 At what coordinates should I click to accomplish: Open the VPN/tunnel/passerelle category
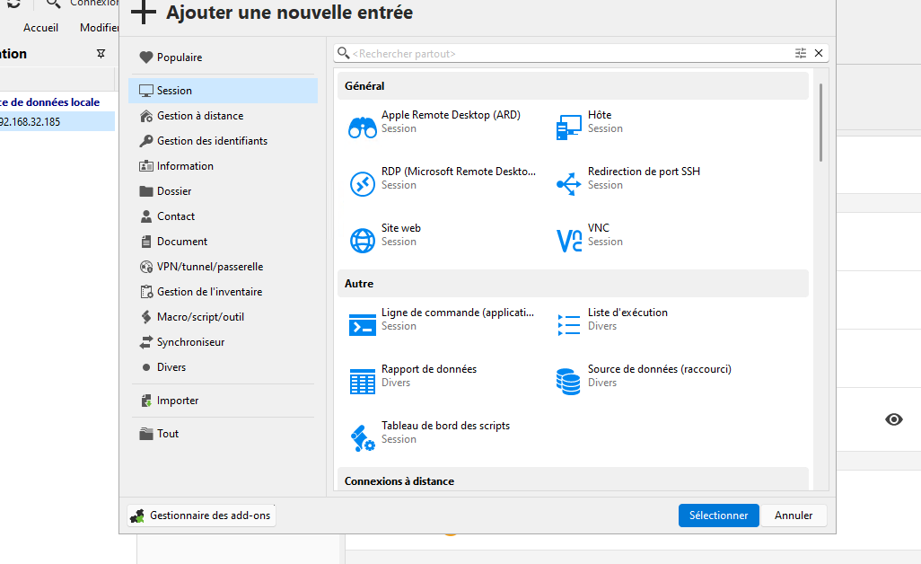pos(209,267)
